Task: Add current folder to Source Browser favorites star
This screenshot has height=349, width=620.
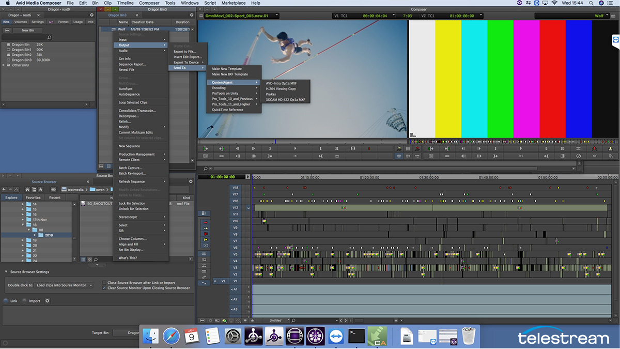Action: tap(40, 190)
